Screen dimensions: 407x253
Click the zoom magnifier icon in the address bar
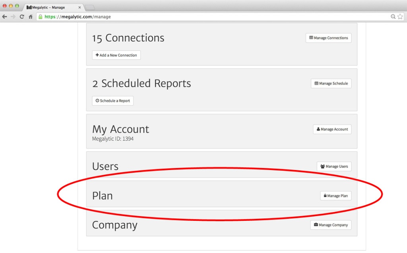[393, 17]
